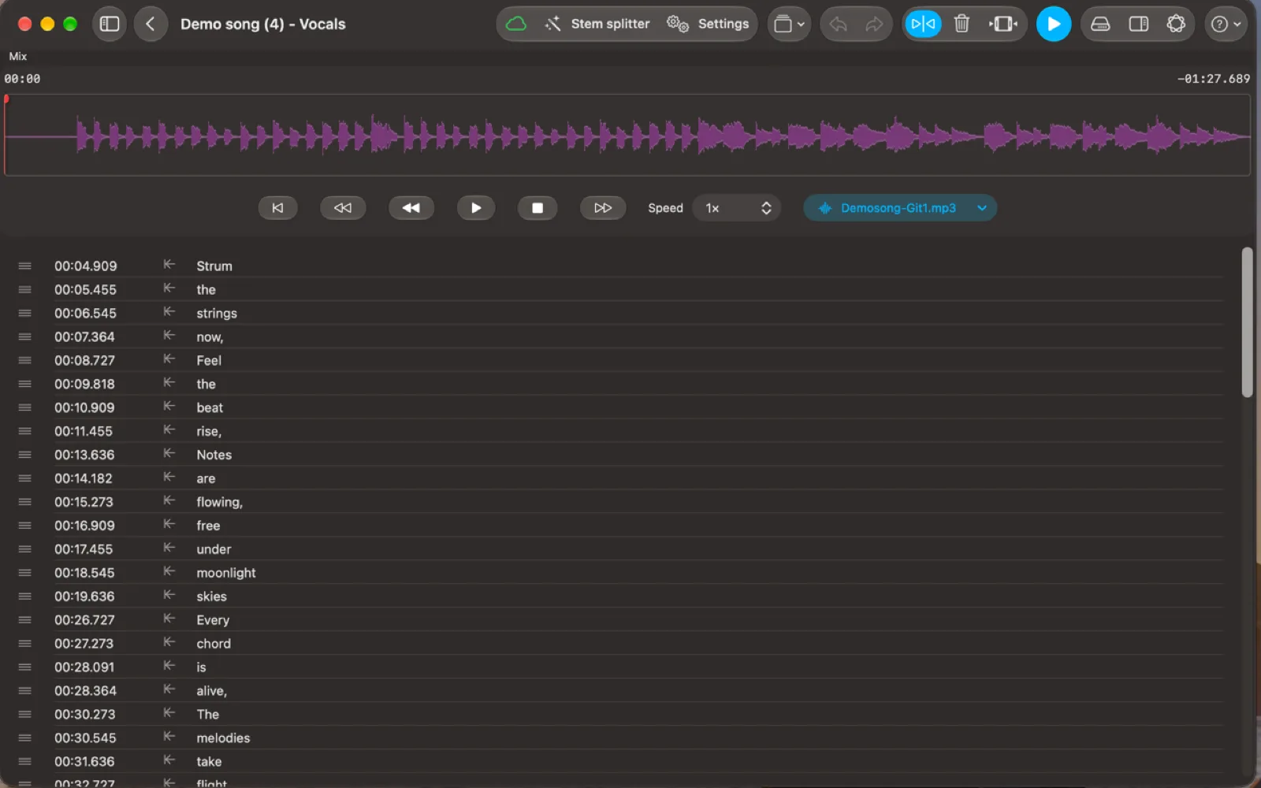Screen dimensions: 1261x788
Task: Click the set-time arrow on chord row
Action: pyautogui.click(x=169, y=642)
